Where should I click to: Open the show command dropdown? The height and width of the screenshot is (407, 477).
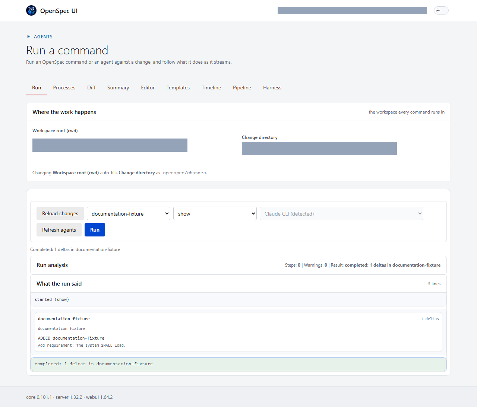pyautogui.click(x=215, y=213)
